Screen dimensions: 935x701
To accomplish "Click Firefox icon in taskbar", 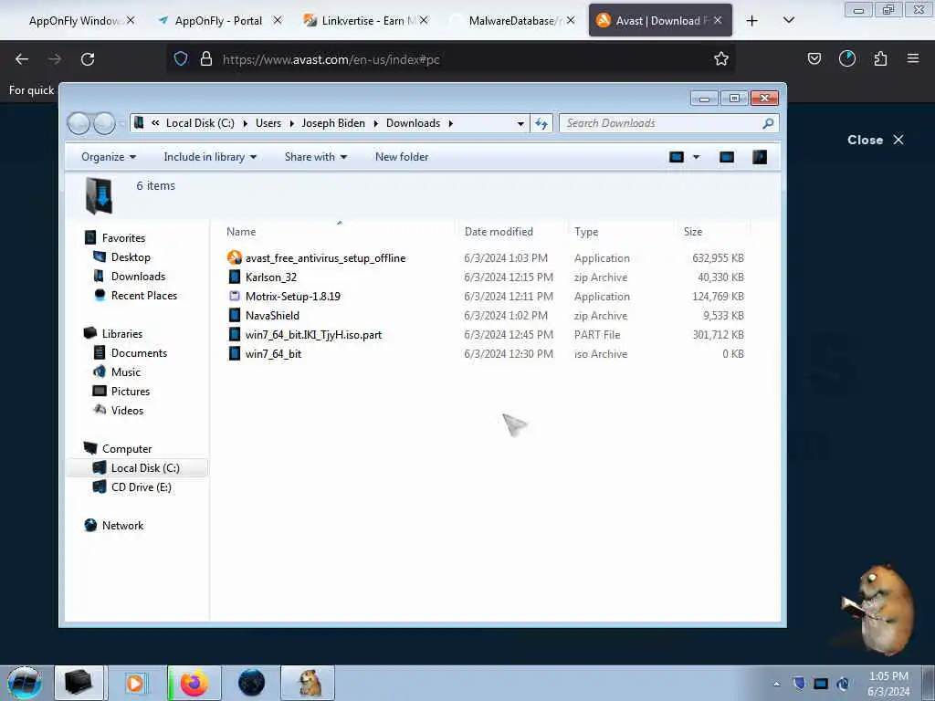I will tap(194, 683).
